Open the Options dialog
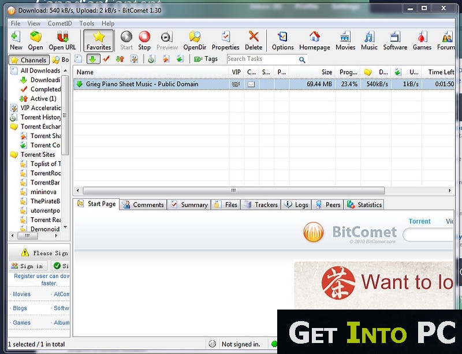 (x=282, y=40)
